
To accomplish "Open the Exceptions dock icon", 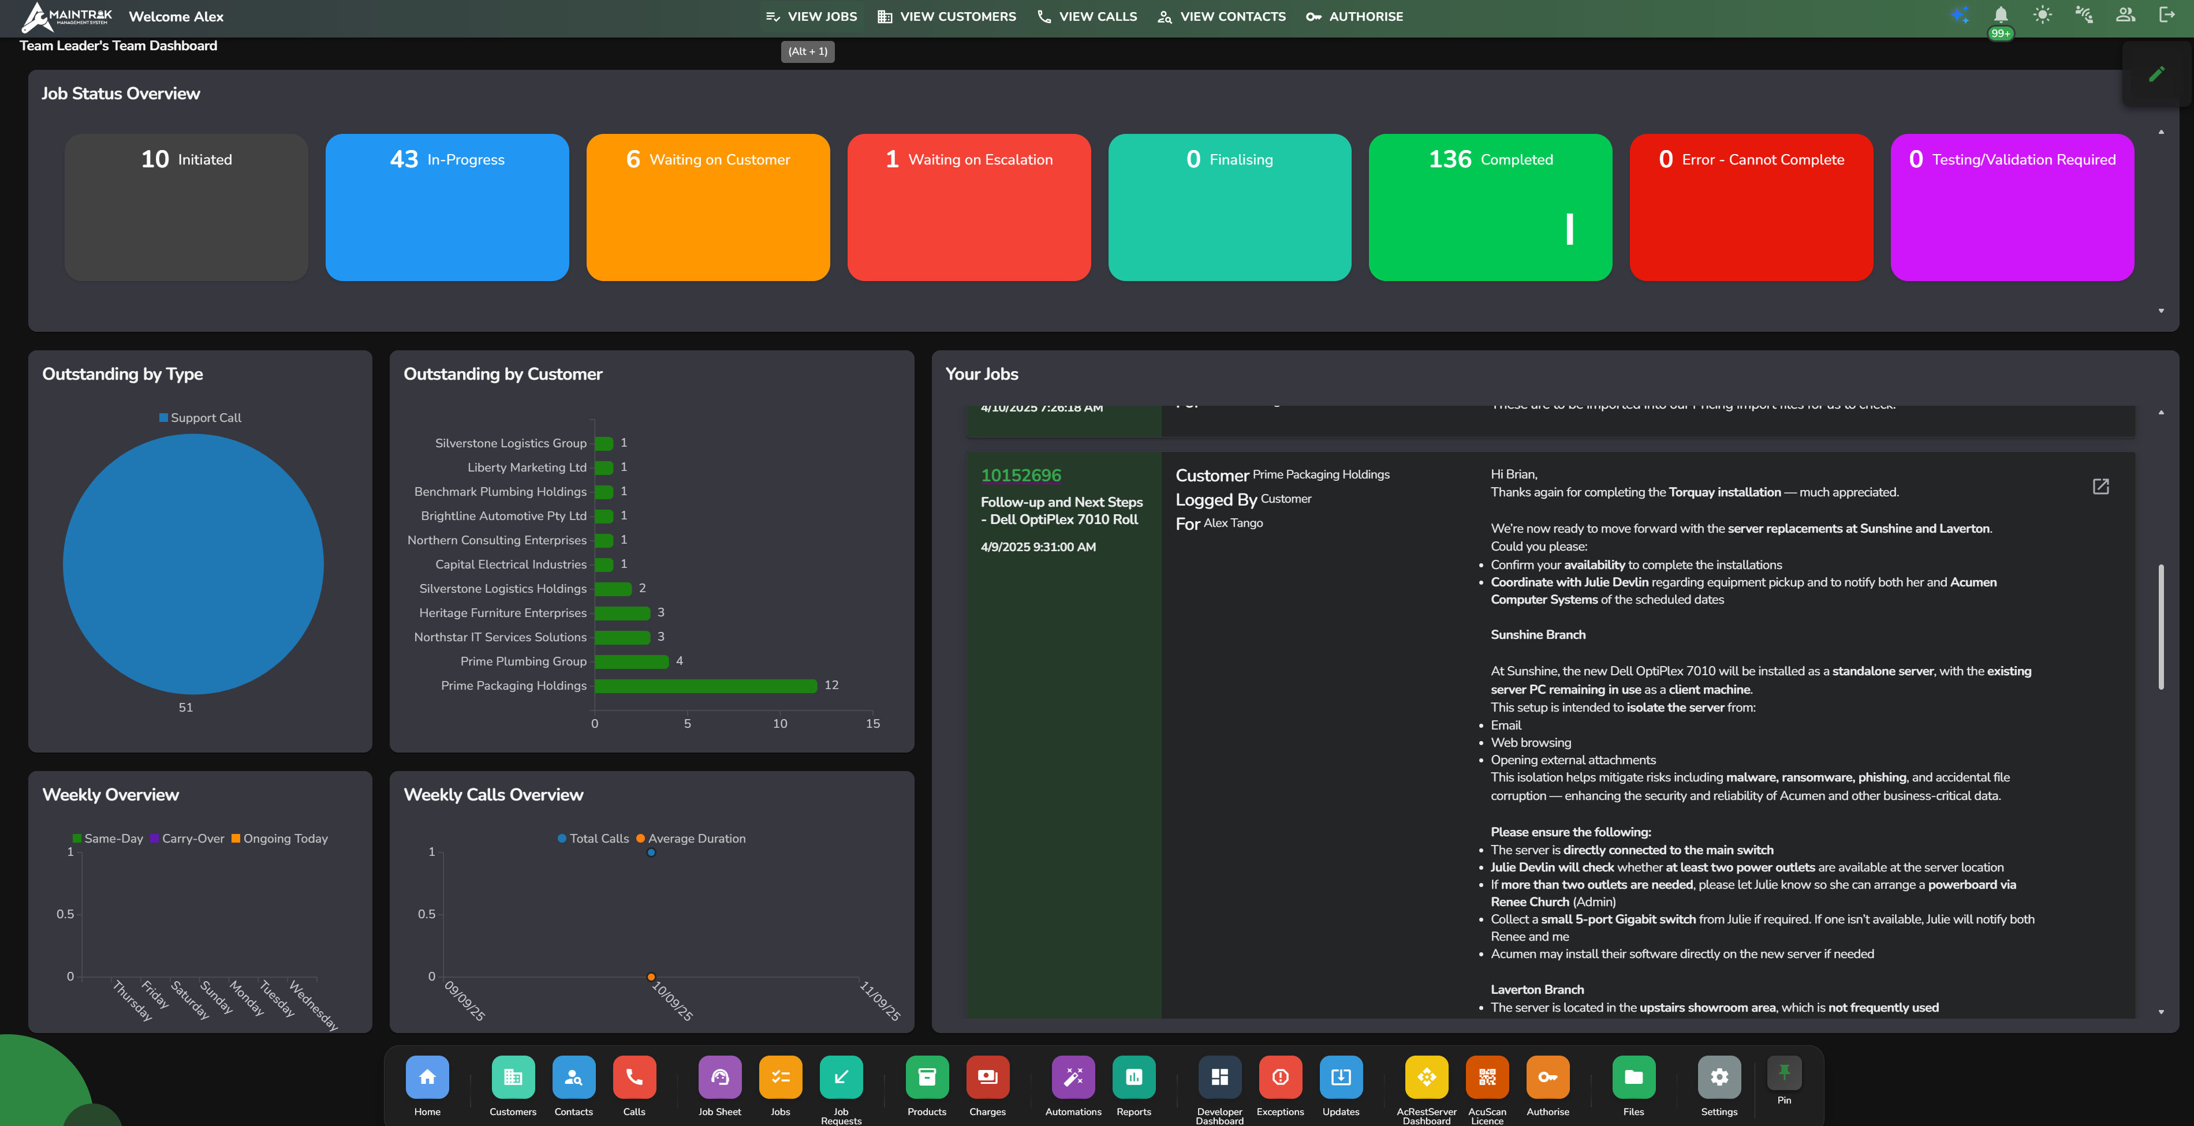I will click(x=1280, y=1078).
